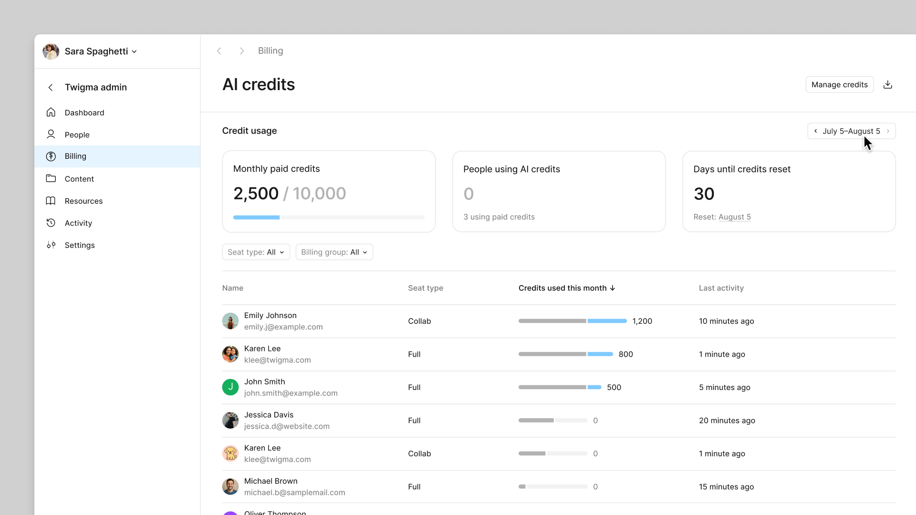Open Content from the sidebar
Image resolution: width=916 pixels, height=515 pixels.
79,179
